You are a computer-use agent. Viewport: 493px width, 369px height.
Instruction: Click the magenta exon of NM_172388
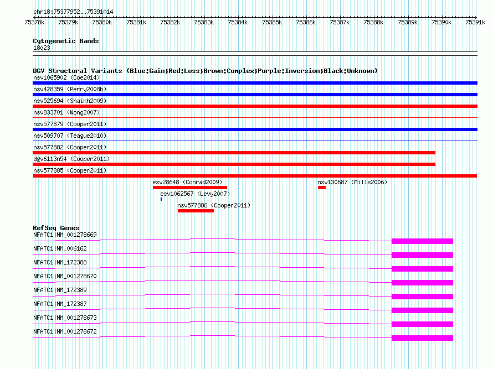[422, 269]
